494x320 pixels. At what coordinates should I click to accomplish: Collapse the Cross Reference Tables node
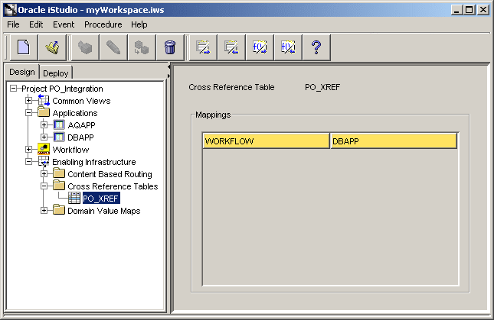pos(44,186)
